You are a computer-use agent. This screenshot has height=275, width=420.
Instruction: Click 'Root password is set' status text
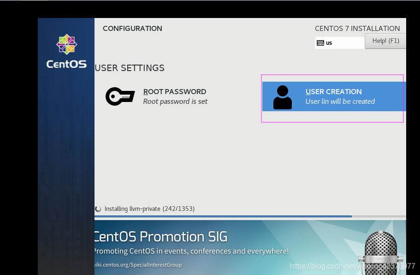coord(175,102)
